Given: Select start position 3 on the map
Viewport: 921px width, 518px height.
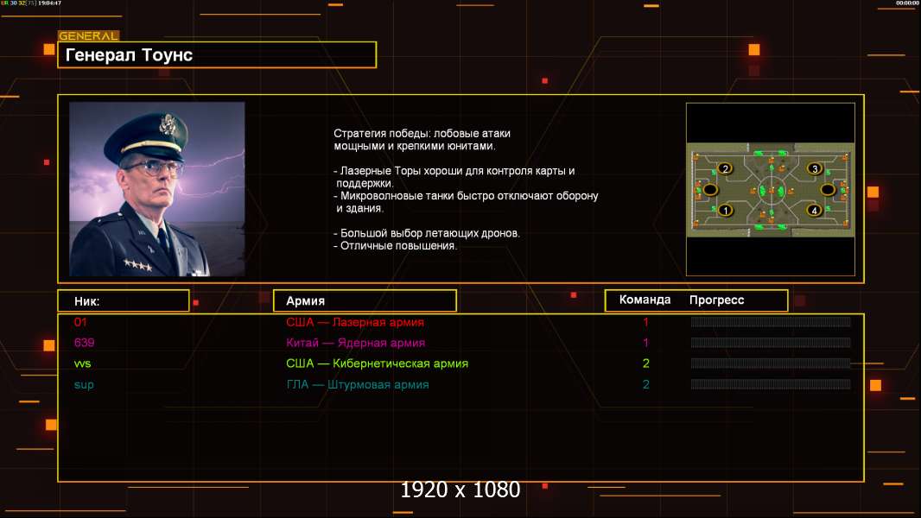Looking at the screenshot, I should click(814, 169).
